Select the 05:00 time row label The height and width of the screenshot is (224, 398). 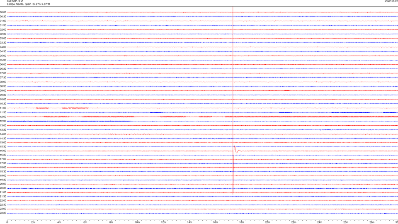pos(3,56)
